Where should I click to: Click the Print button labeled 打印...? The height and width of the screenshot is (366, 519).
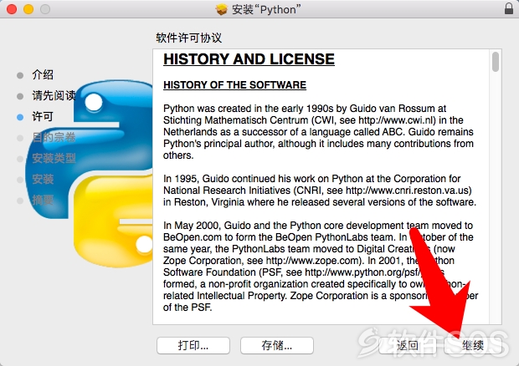(193, 345)
